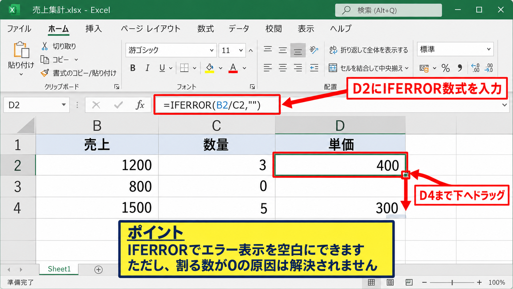Click the page layout view icon
This screenshot has width=513, height=289.
click(390, 282)
